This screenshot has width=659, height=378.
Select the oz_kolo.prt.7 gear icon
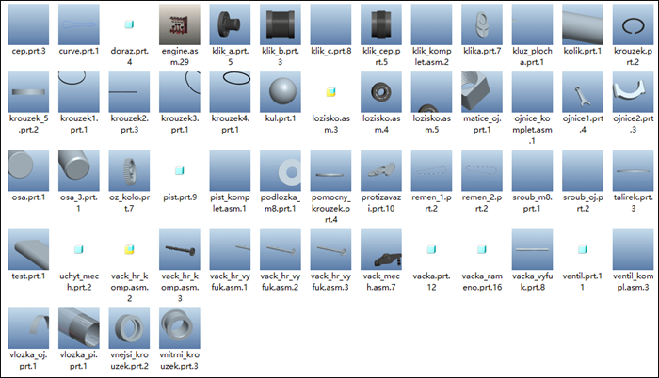tap(129, 170)
